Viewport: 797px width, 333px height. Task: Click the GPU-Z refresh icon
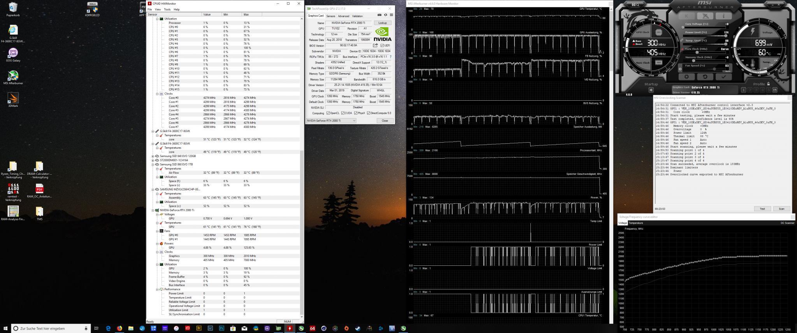click(386, 15)
